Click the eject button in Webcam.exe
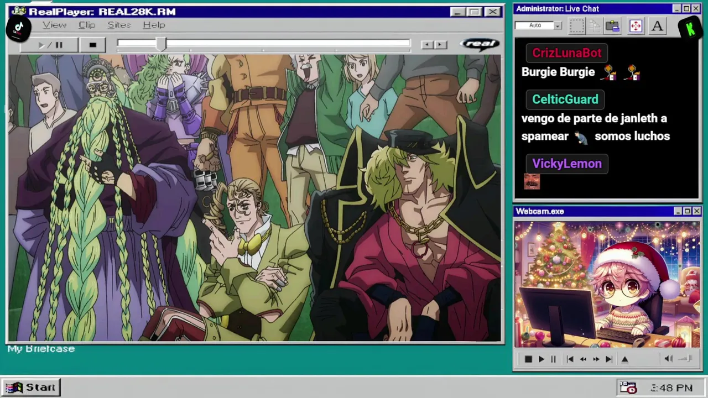This screenshot has width=708, height=398. coord(624,359)
